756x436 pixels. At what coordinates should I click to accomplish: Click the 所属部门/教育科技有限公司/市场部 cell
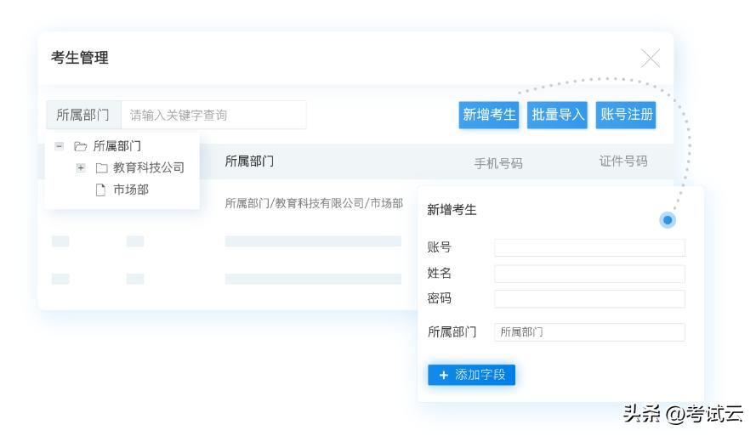[x=314, y=203]
